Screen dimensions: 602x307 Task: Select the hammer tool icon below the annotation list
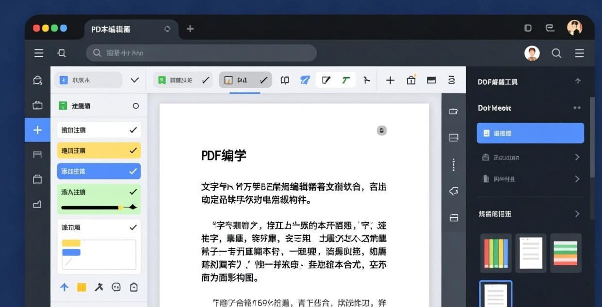point(99,287)
